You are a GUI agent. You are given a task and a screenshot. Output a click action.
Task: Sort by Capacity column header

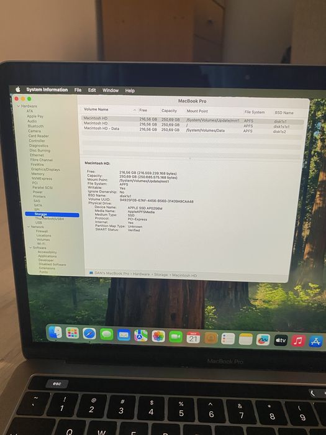coord(169,111)
